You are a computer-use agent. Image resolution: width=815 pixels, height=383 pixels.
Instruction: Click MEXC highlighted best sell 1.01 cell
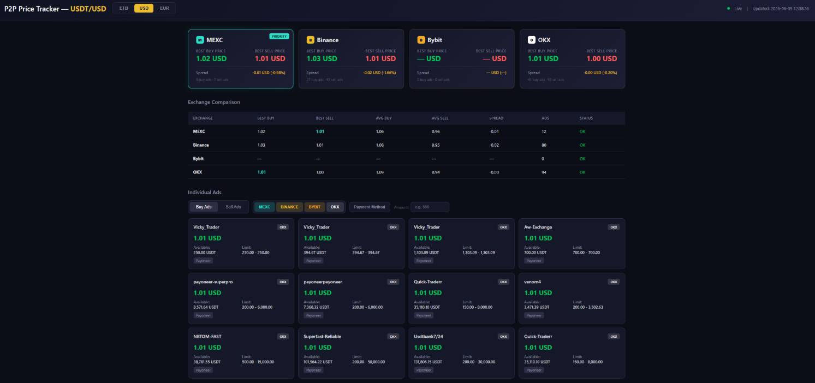click(x=320, y=131)
